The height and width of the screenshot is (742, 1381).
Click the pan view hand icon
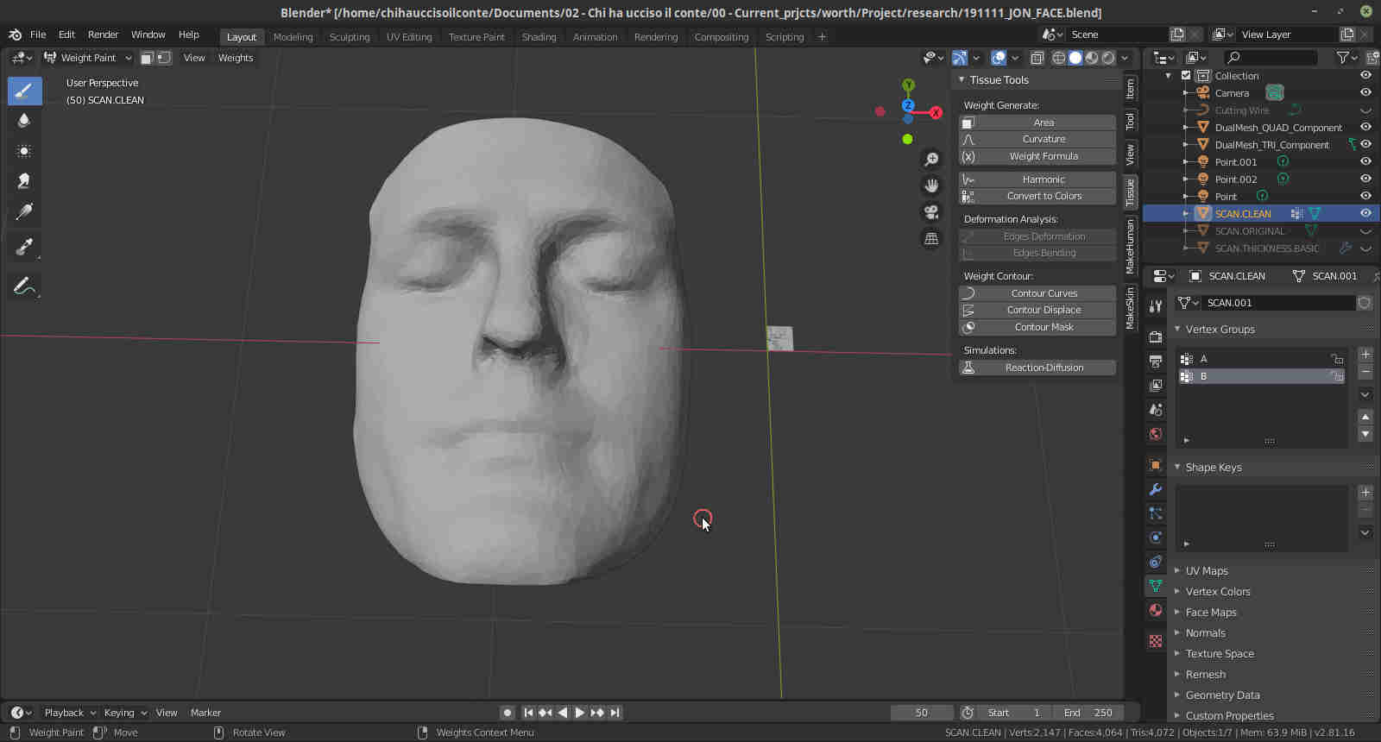(931, 185)
